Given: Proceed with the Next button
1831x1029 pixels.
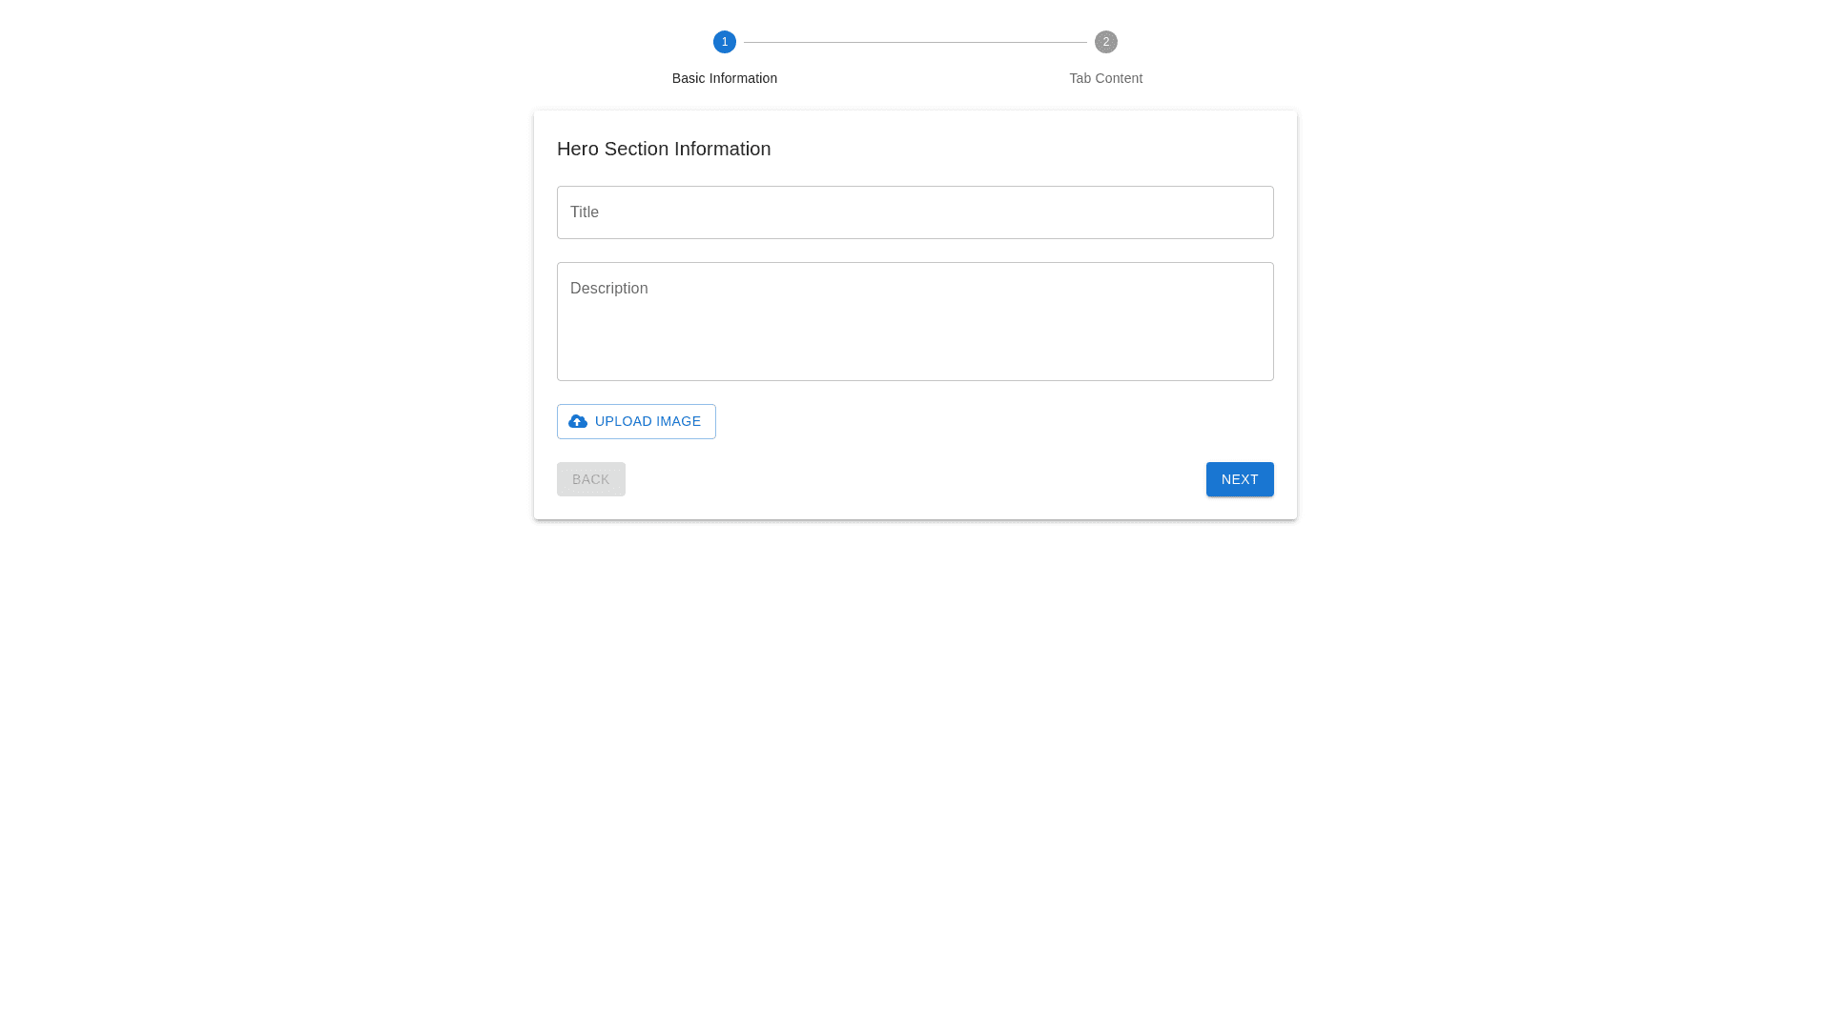Looking at the screenshot, I should click(x=1240, y=479).
